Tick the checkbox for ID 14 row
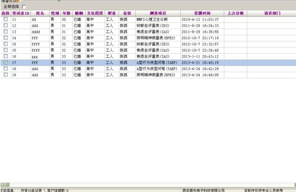This screenshot has width=296, height=192. coord(6,38)
